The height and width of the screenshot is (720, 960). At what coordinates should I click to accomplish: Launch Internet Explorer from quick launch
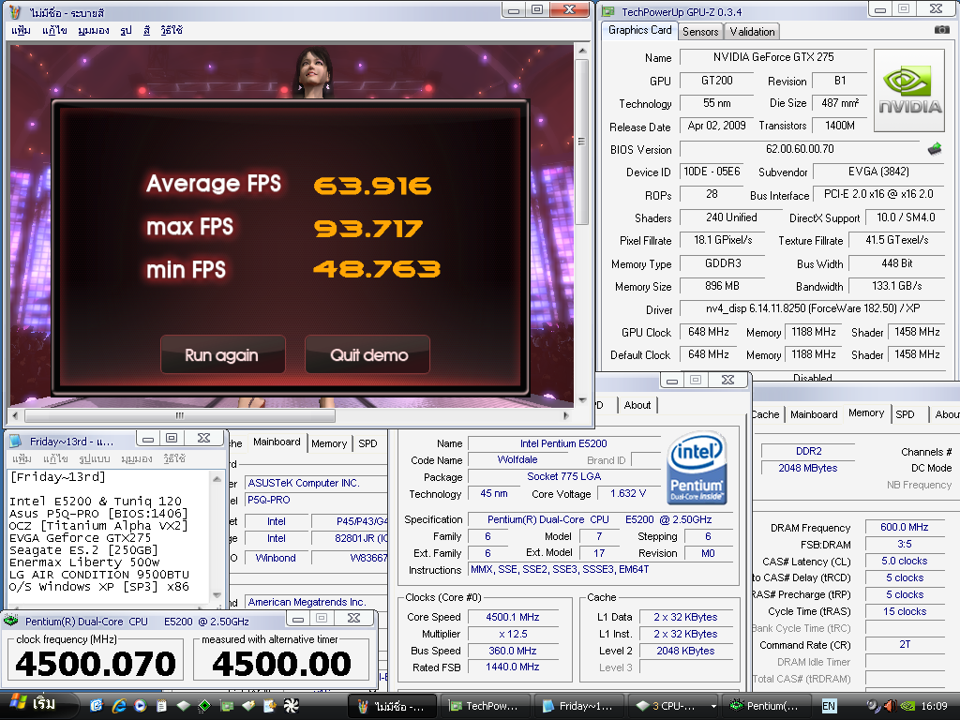pos(119,706)
